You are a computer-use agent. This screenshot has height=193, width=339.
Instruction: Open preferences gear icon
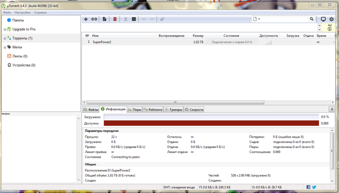point(331,19)
